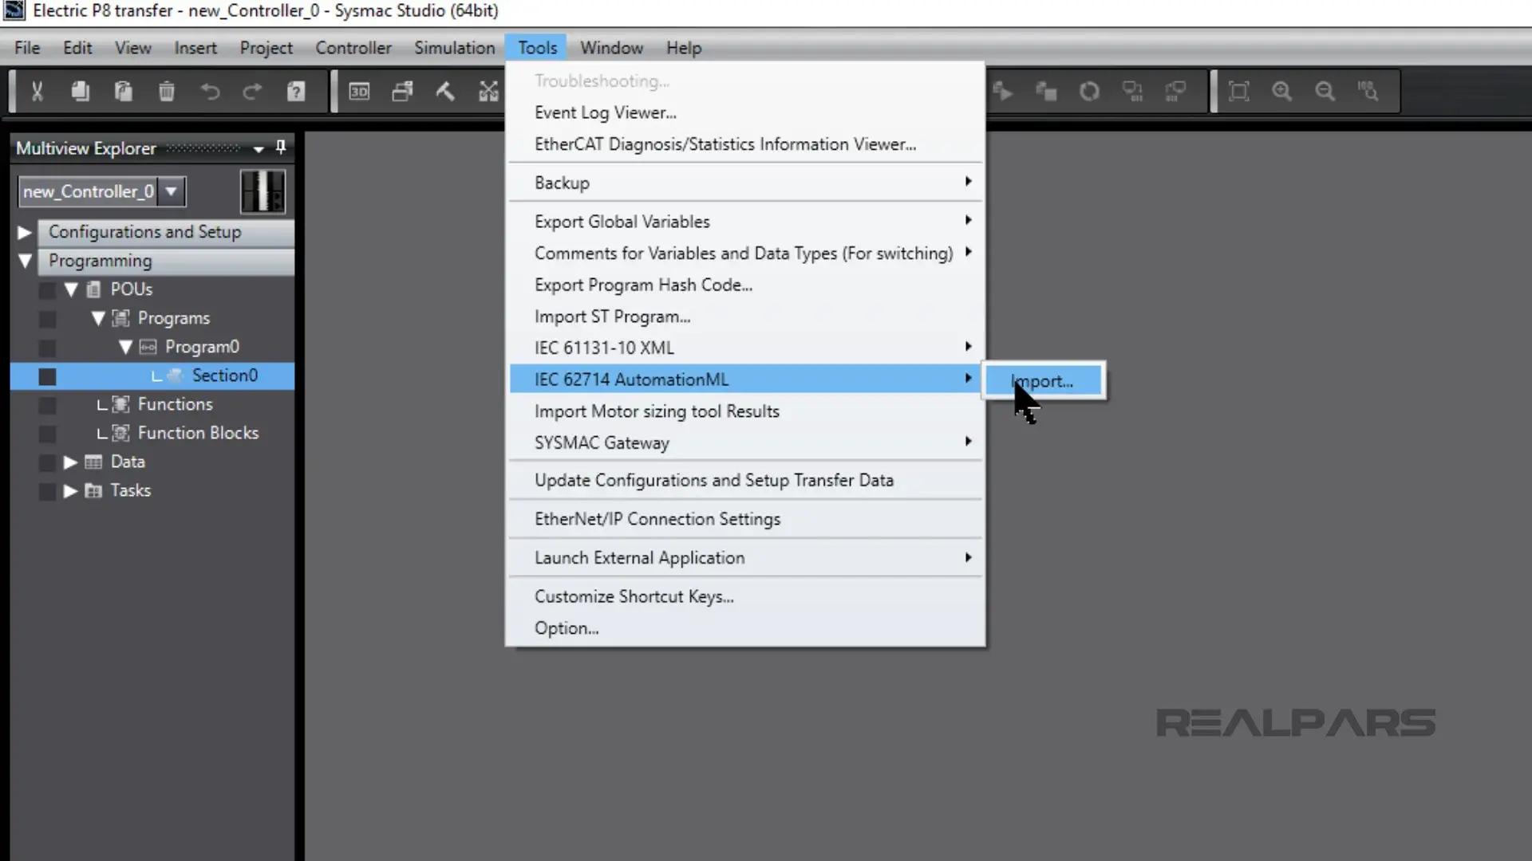Click the Build hammer toolbar icon
The image size is (1532, 861).
point(445,91)
